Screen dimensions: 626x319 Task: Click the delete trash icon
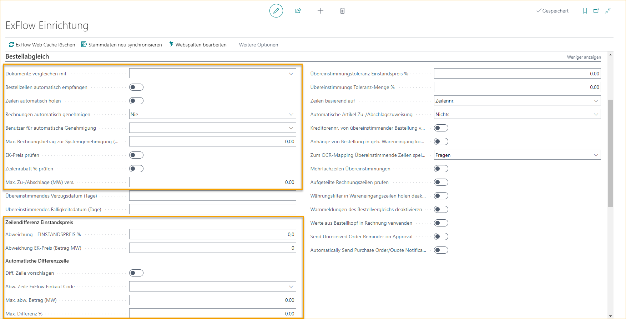click(x=342, y=11)
